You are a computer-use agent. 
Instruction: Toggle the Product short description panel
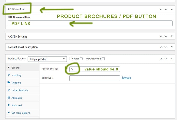[172, 47]
